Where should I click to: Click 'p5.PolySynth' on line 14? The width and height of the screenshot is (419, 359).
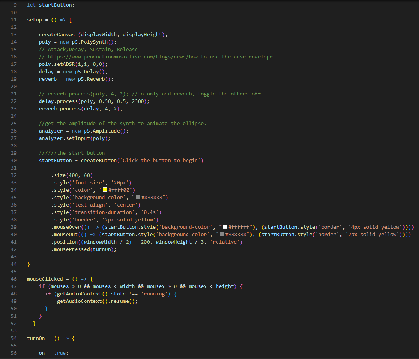pos(90,42)
